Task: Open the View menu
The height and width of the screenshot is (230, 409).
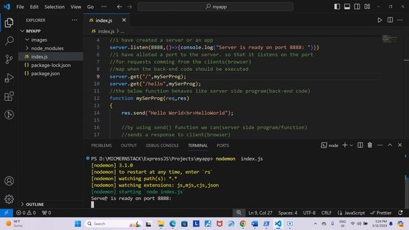Action: (75, 7)
